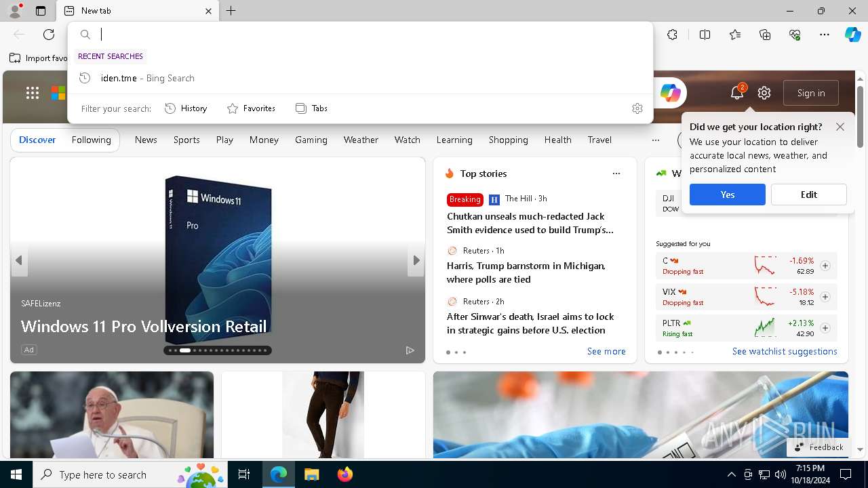The image size is (868, 488).
Task: Click the Windows Start button
Action: click(16, 474)
